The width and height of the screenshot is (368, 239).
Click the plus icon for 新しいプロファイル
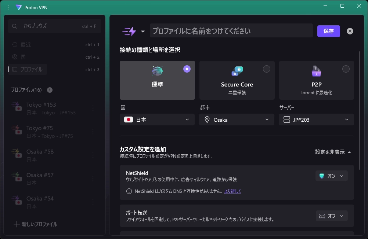click(17, 224)
